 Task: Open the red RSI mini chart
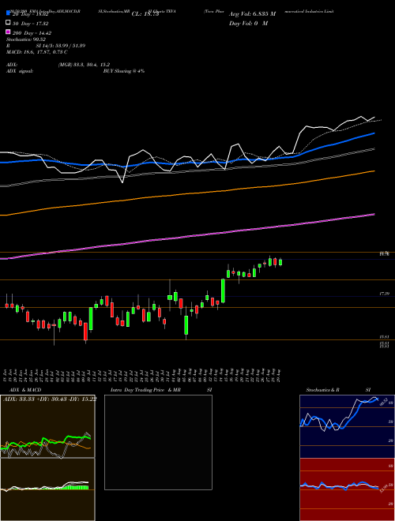coord(347,489)
